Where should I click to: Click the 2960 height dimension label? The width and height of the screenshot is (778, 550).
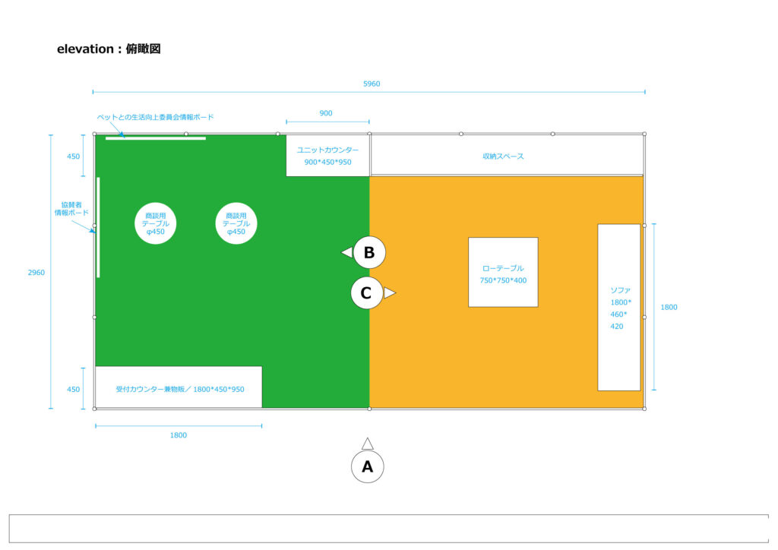[36, 272]
